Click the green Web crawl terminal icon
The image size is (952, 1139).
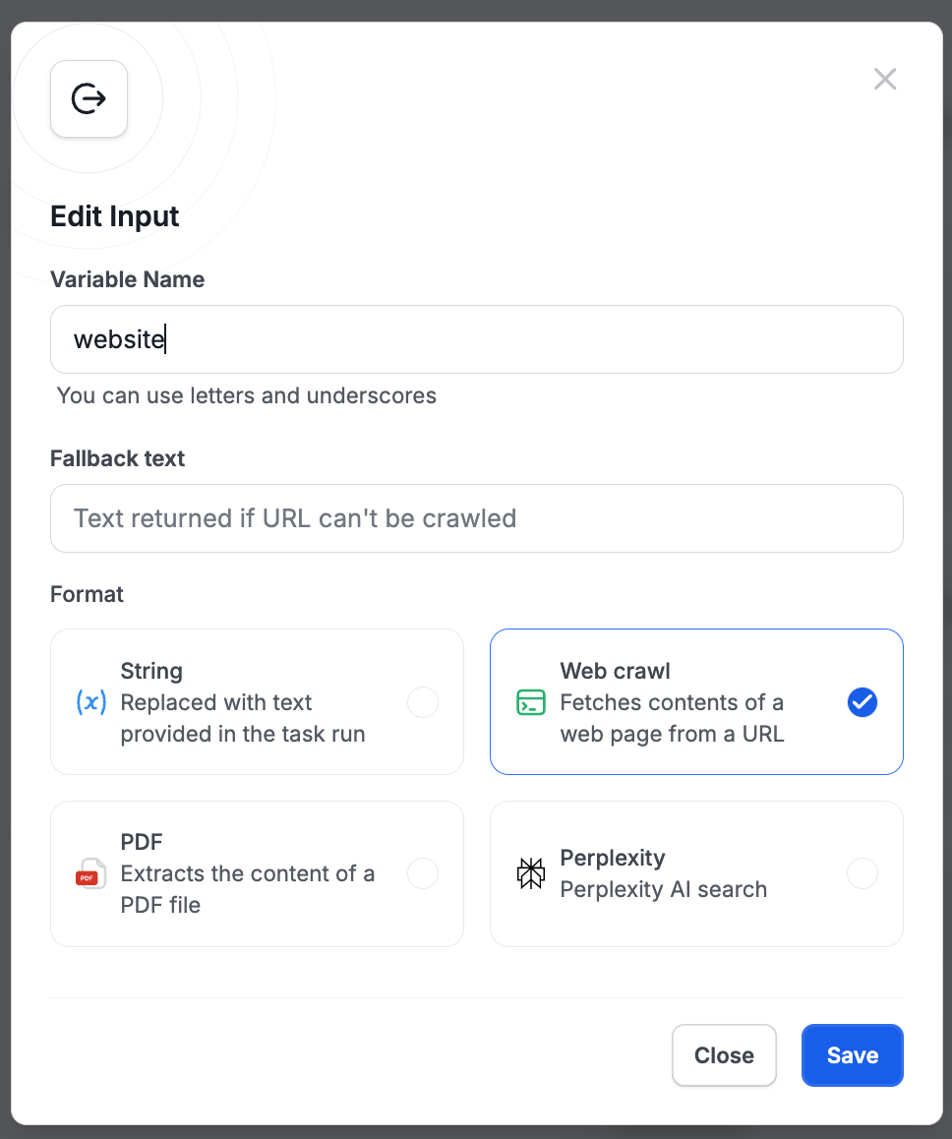[x=531, y=702]
